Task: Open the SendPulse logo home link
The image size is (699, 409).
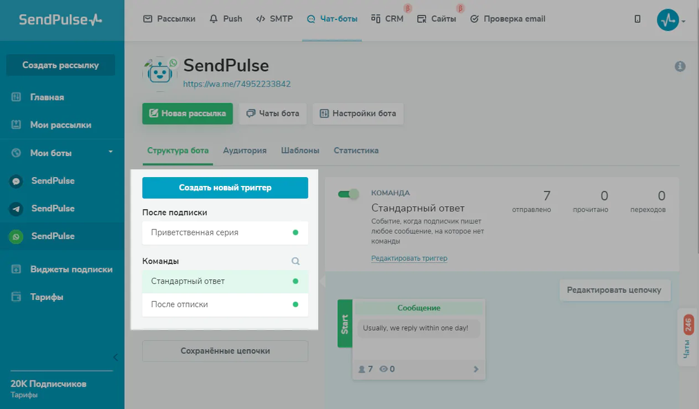Action: coord(61,19)
